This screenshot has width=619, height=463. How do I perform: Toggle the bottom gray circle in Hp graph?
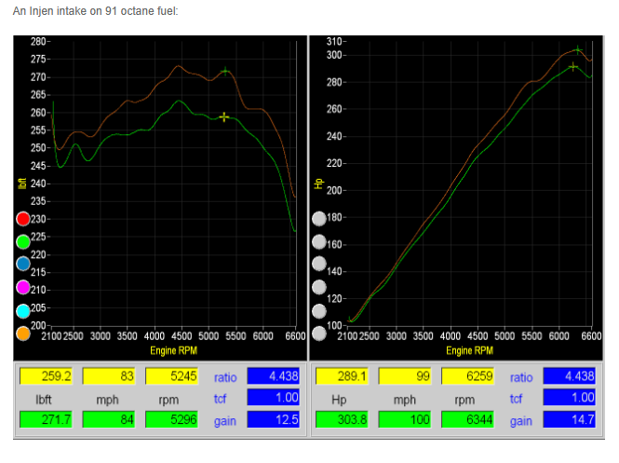coord(319,333)
